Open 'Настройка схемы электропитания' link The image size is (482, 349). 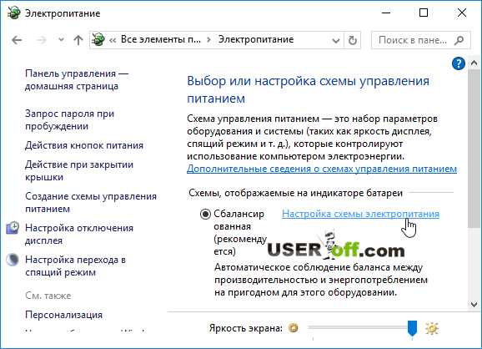pyautogui.click(x=360, y=214)
